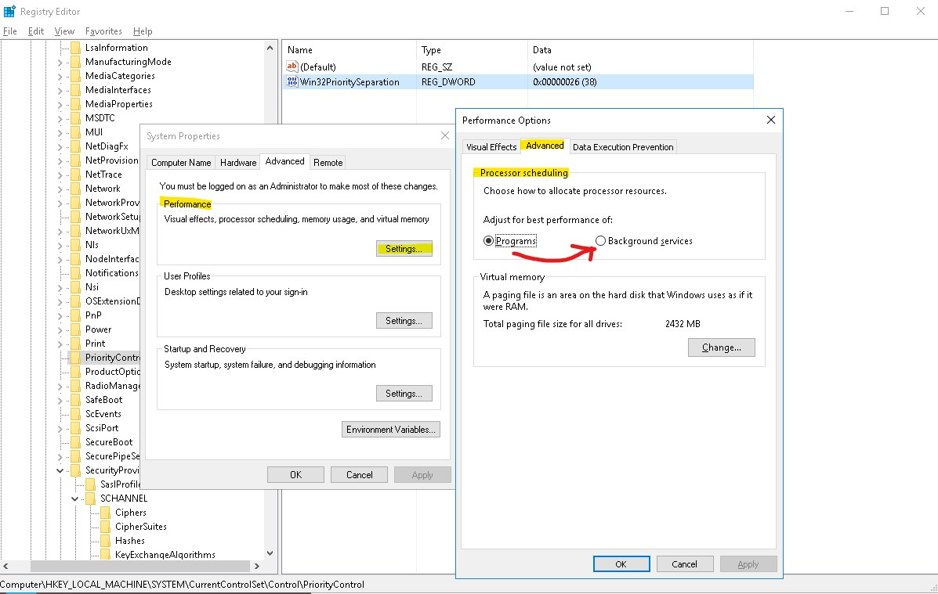Select the CipherSuites folder icon
Viewport: 938px width, 594px height.
point(105,527)
